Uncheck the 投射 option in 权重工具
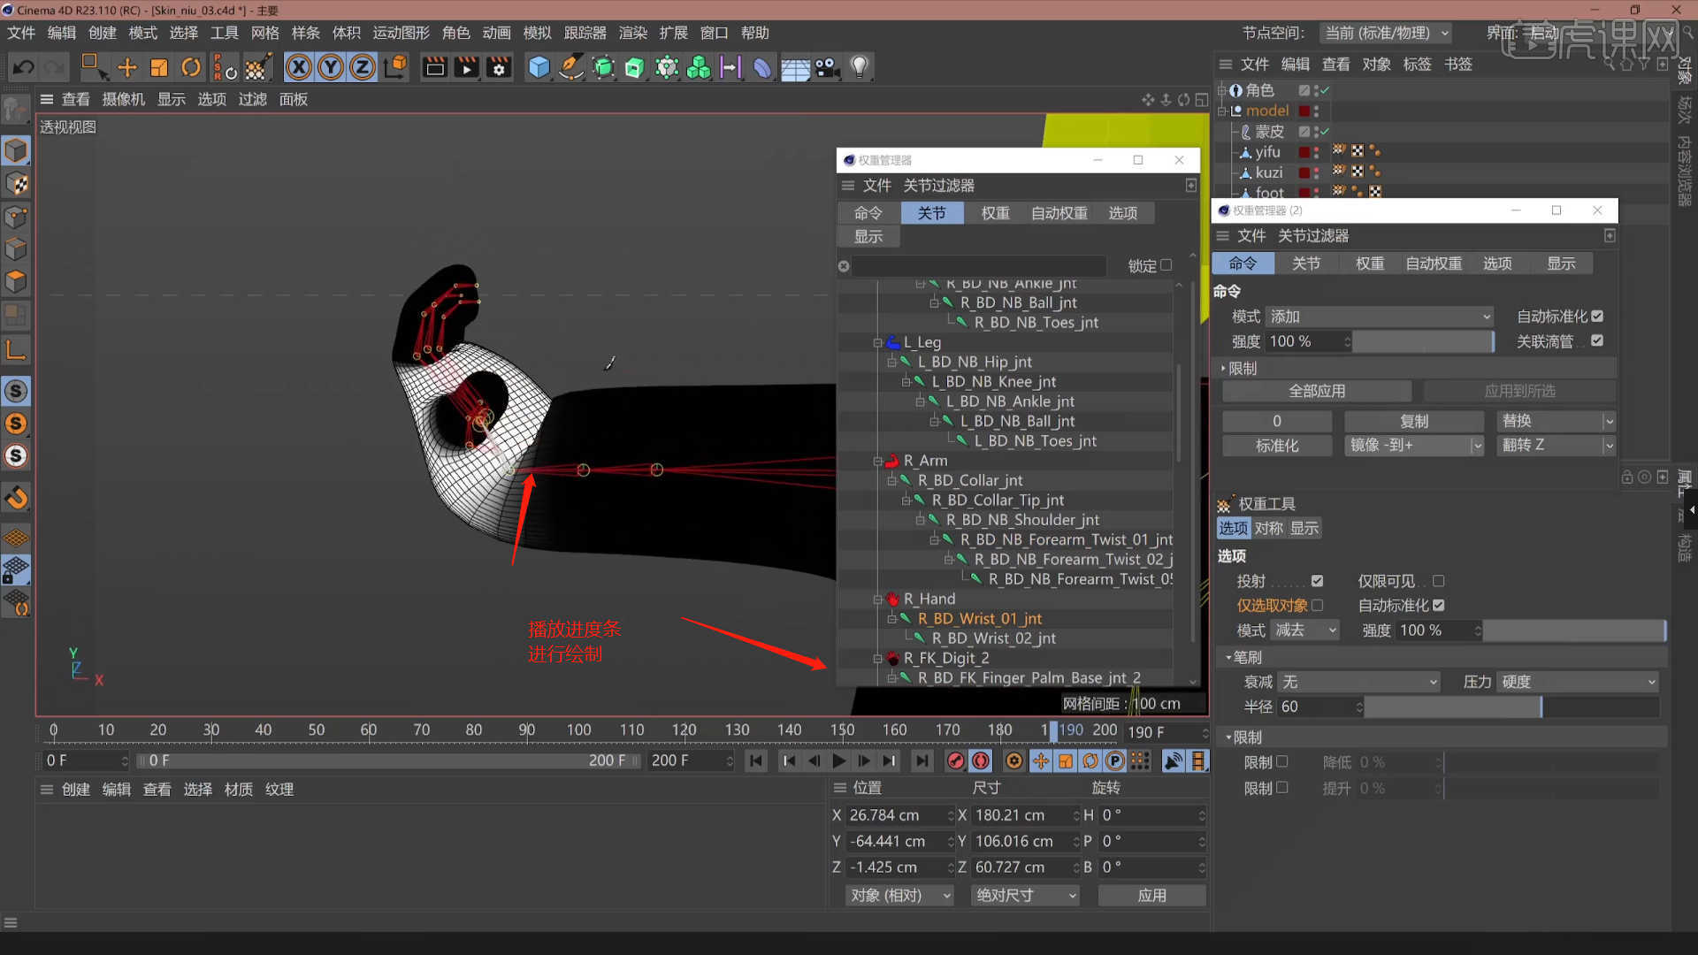This screenshot has width=1698, height=955. click(1318, 581)
